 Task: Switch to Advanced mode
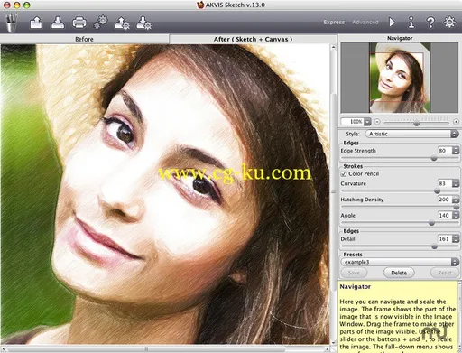tap(365, 23)
